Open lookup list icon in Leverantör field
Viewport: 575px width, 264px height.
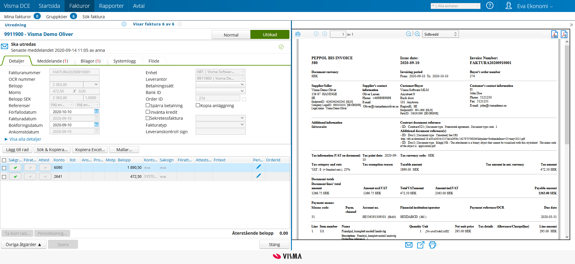pos(243,78)
